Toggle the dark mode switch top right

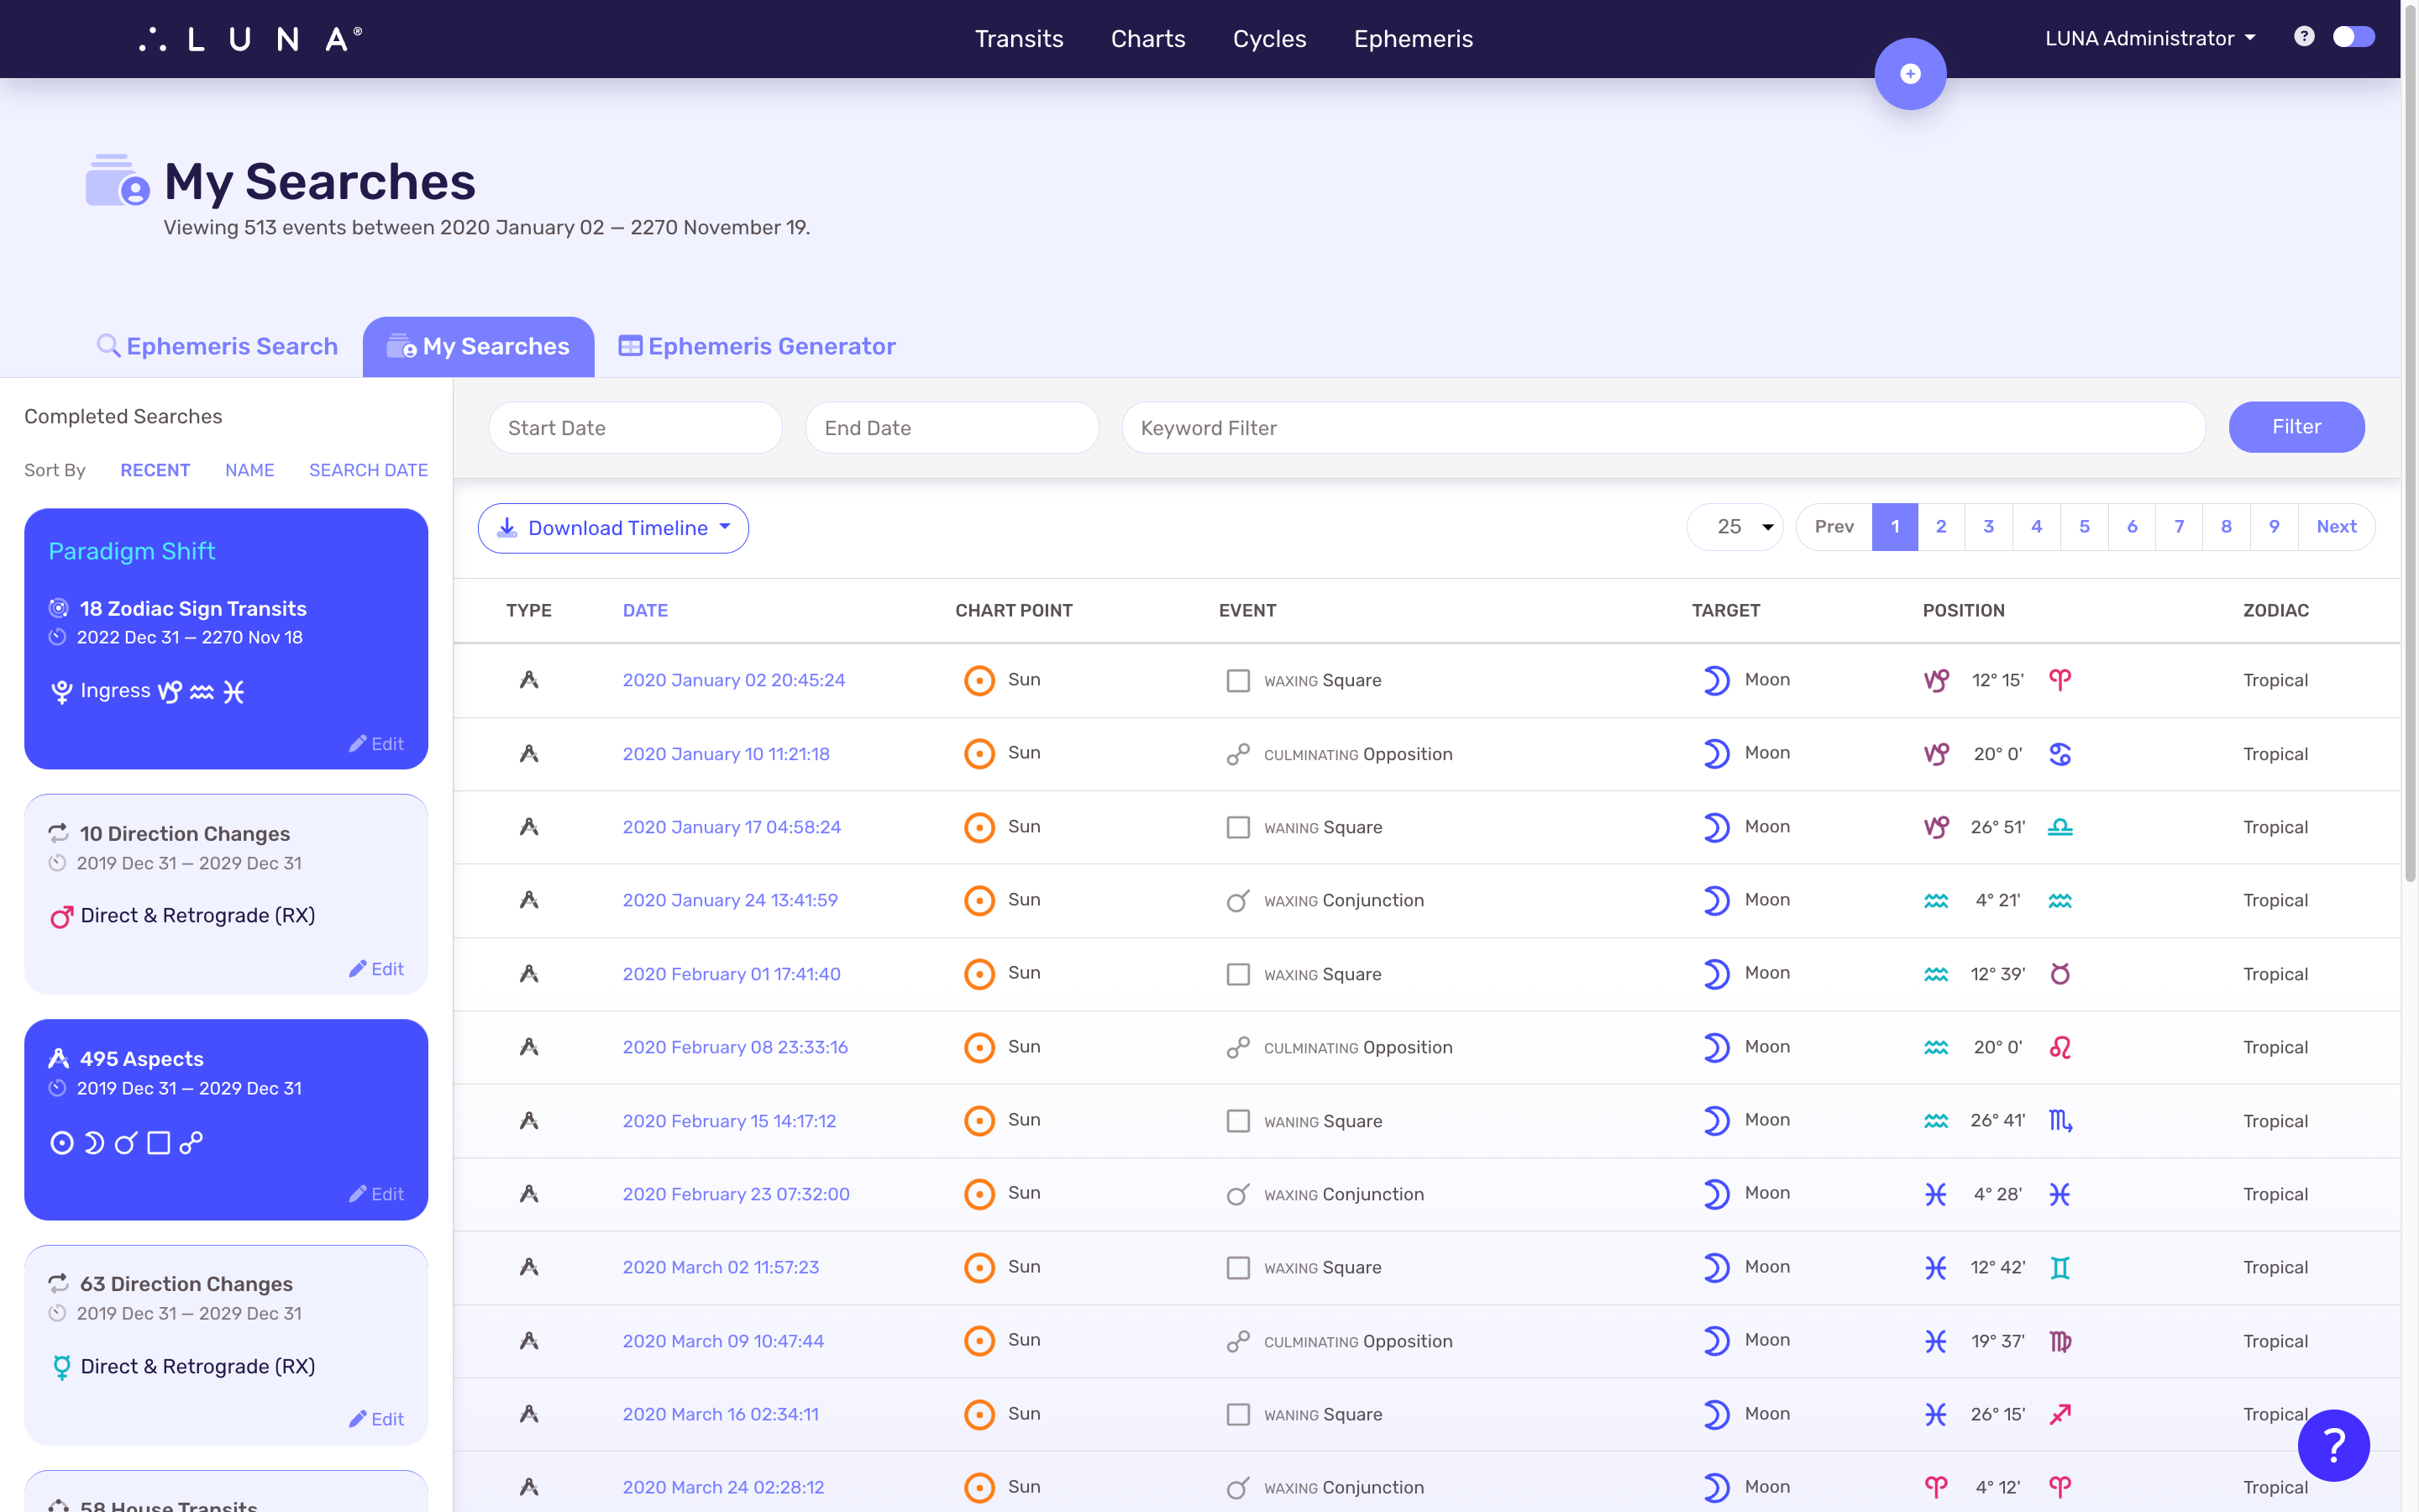point(2353,37)
